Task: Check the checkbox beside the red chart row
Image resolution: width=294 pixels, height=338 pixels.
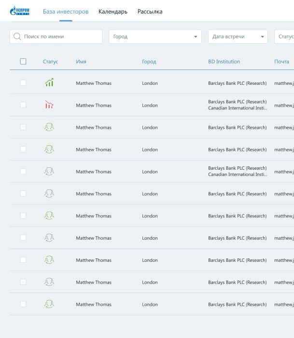Action: (23, 105)
